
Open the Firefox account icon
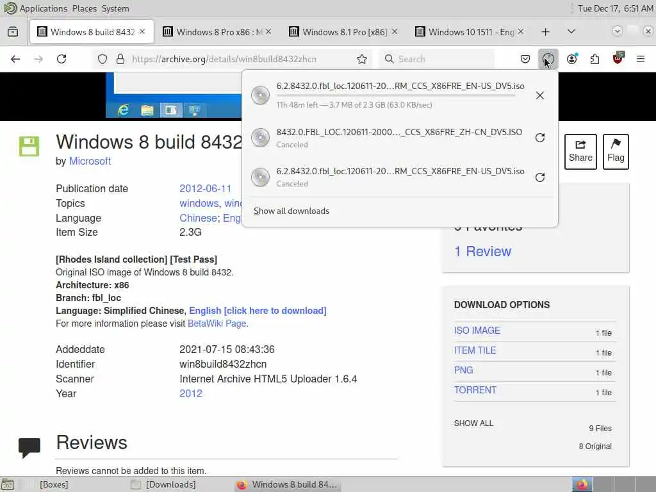point(571,59)
